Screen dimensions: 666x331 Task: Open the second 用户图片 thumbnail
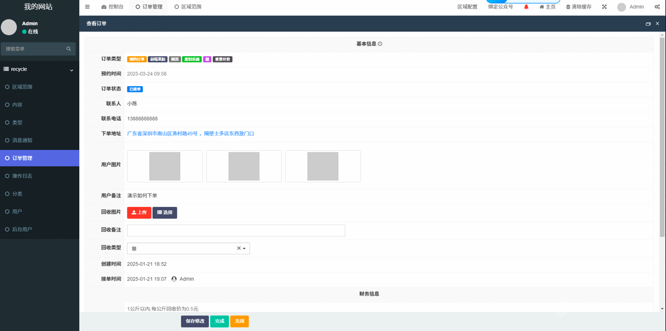click(244, 166)
